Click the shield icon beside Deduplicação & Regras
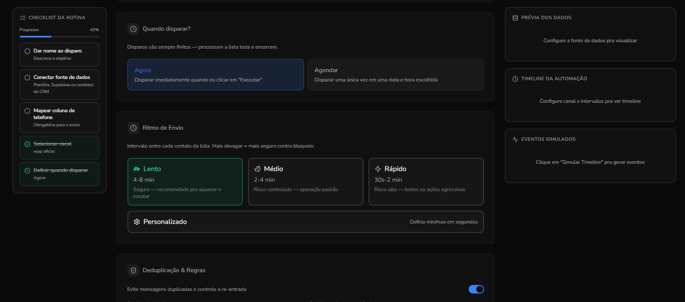This screenshot has width=685, height=302. coord(133,270)
